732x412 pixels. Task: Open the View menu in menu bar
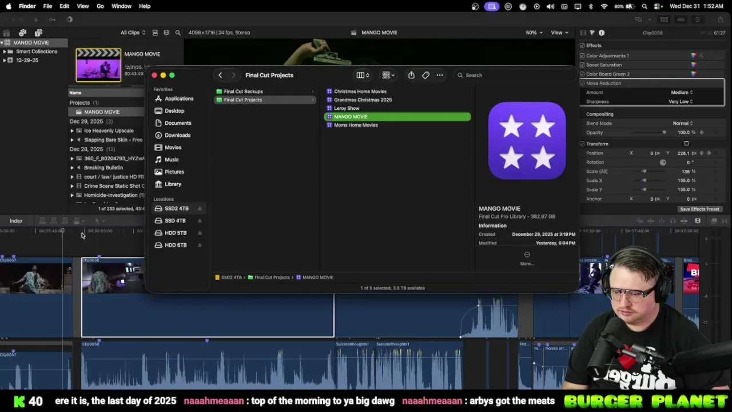(82, 6)
